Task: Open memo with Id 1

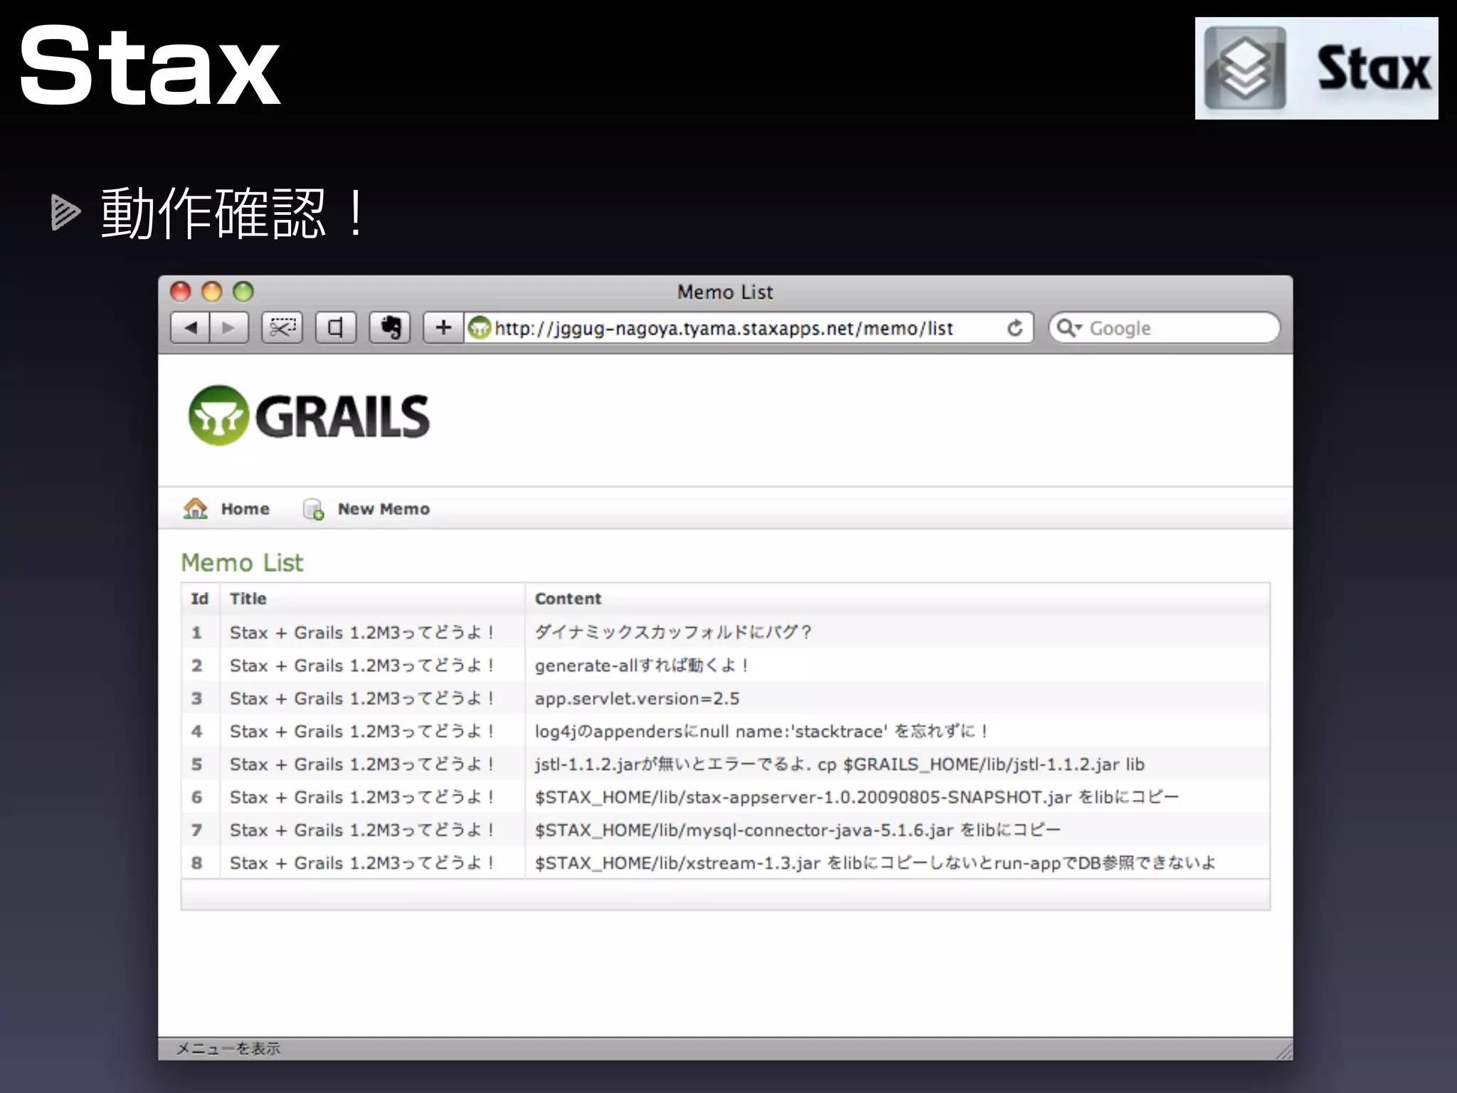Action: point(197,633)
